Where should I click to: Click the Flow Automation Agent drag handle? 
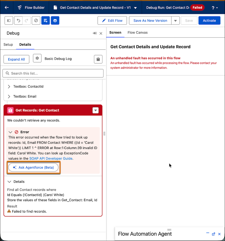coord(169,230)
